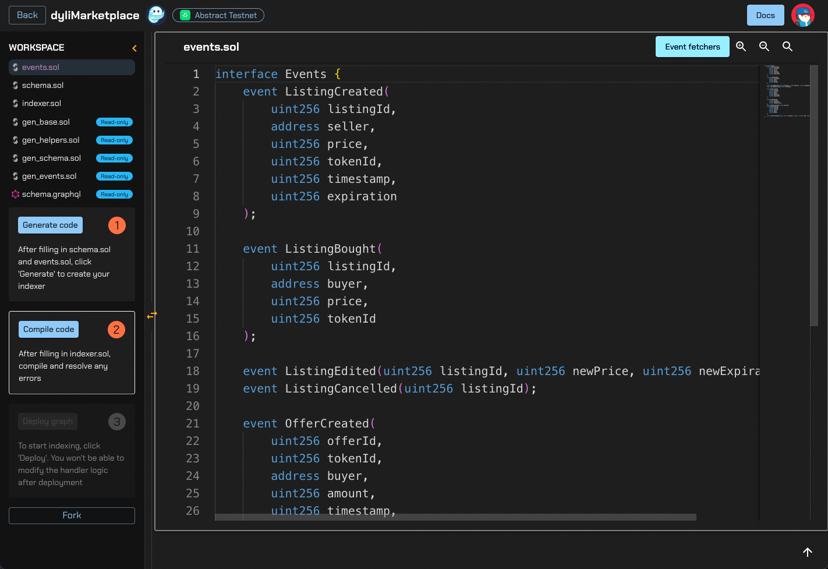
Task: Click the Fork button
Action: [x=72, y=515]
